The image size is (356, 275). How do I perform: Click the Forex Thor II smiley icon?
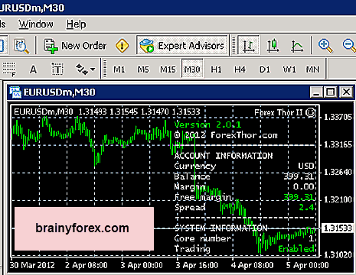pyautogui.click(x=311, y=112)
